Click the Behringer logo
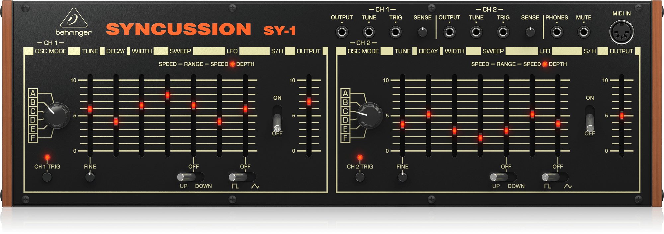Viewport: 664px width, 234px height. pos(74,22)
